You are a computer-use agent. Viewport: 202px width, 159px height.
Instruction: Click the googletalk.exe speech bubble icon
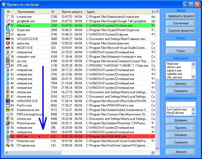tap(8, 21)
